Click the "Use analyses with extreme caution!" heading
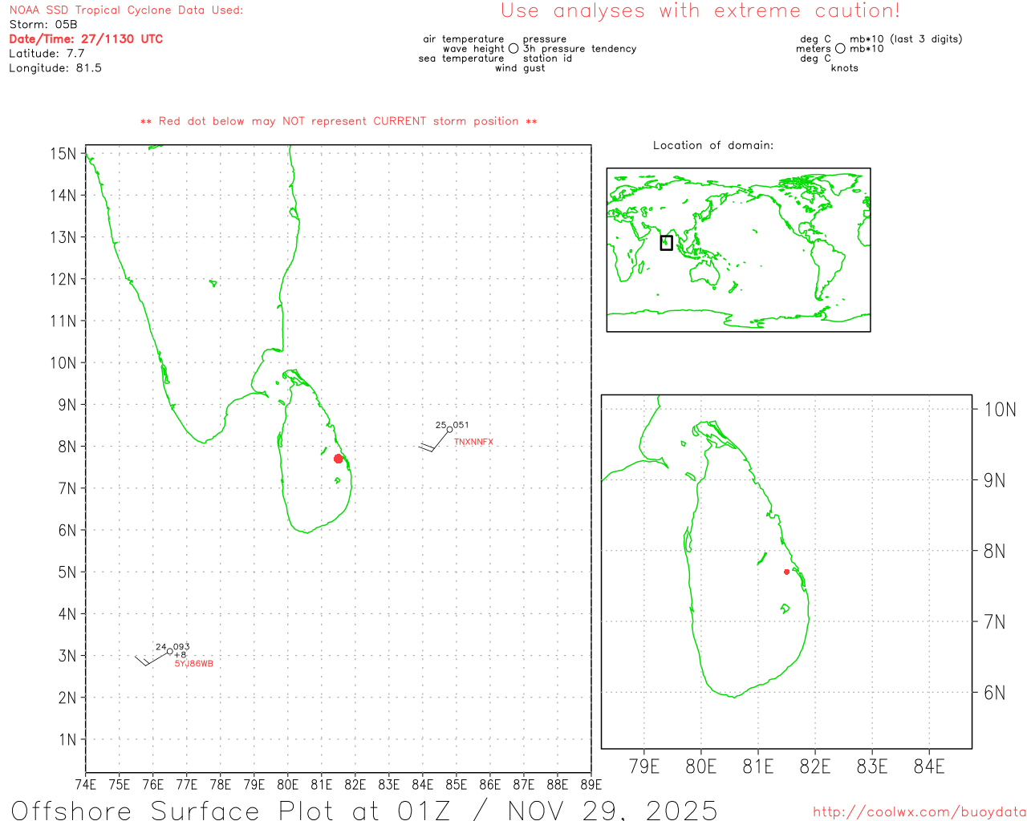 [x=700, y=11]
